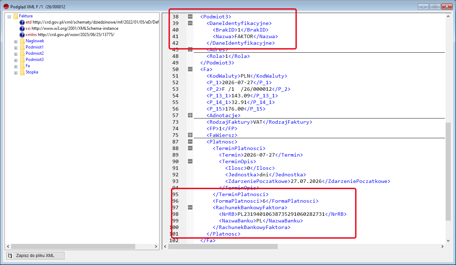456x265 pixels.
Task: Click the Podmiot3 folder icon in tree
Action: 22,60
